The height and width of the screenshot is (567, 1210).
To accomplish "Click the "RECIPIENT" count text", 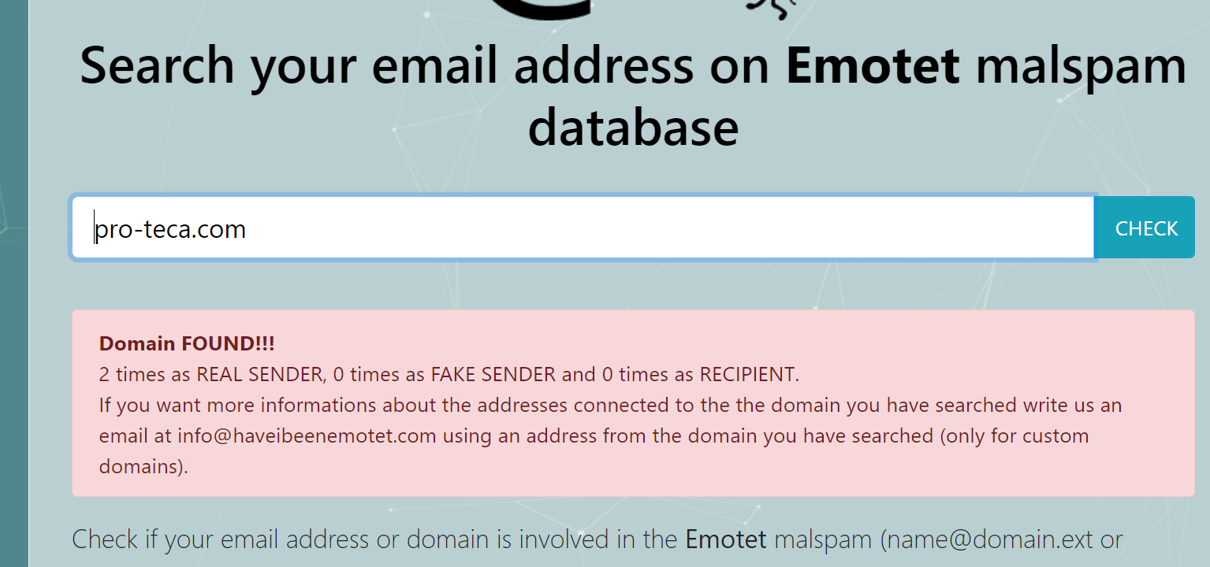I will [x=700, y=375].
